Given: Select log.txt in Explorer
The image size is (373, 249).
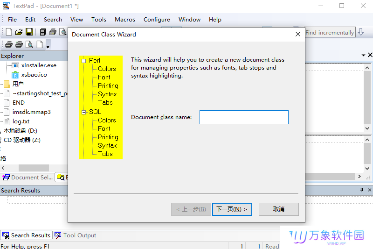Looking at the screenshot, I should tap(21, 121).
